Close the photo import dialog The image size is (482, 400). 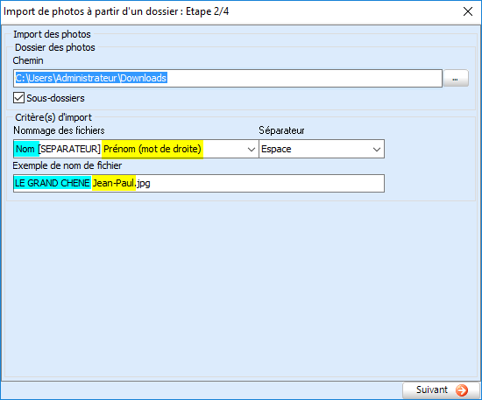tap(468, 11)
